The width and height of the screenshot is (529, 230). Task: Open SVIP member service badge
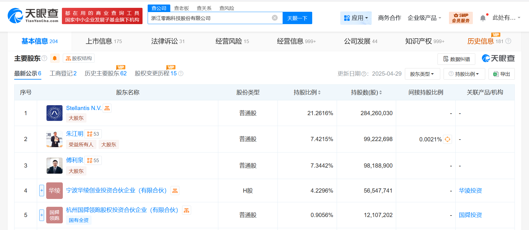coord(460,18)
